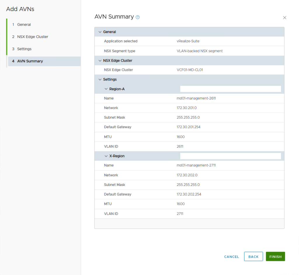
Task: Click the vRealize-Suite application value
Action: [x=188, y=41]
